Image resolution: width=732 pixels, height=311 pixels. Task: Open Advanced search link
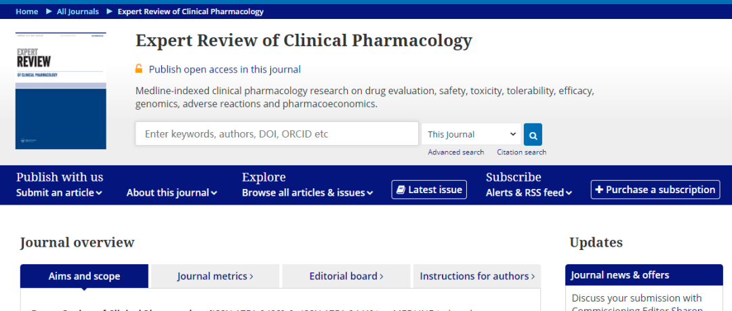pyautogui.click(x=455, y=152)
